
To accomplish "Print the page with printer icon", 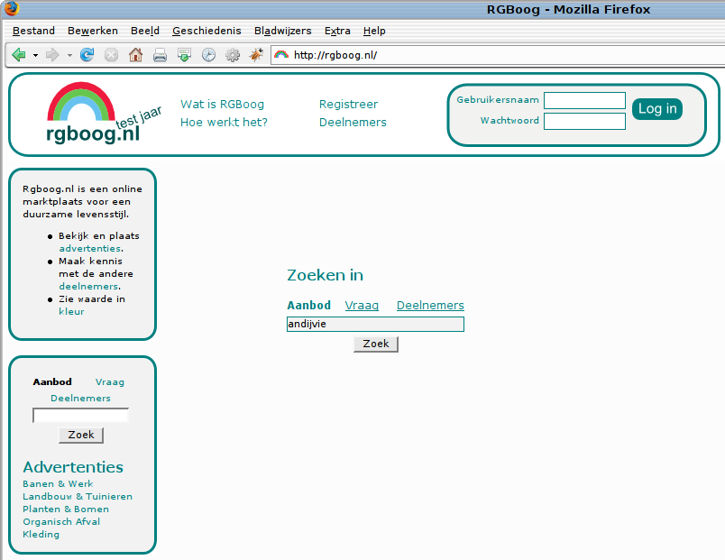I will 160,55.
